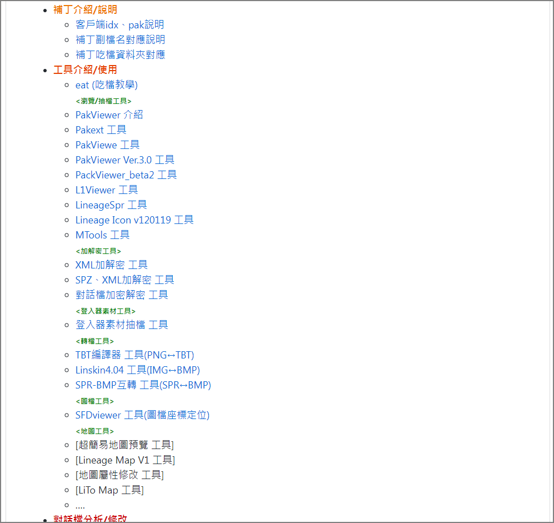Click the <加解密工具> green label
This screenshot has width=554, height=523.
click(x=98, y=251)
